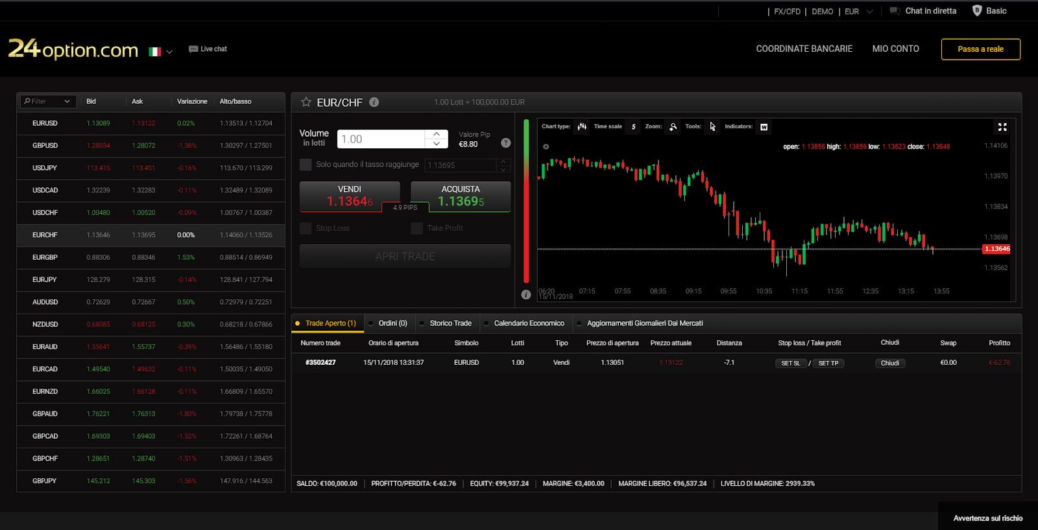Screen dimensions: 1038x530
Task: Open COORDINATE BANCARIE menu
Action: click(804, 49)
